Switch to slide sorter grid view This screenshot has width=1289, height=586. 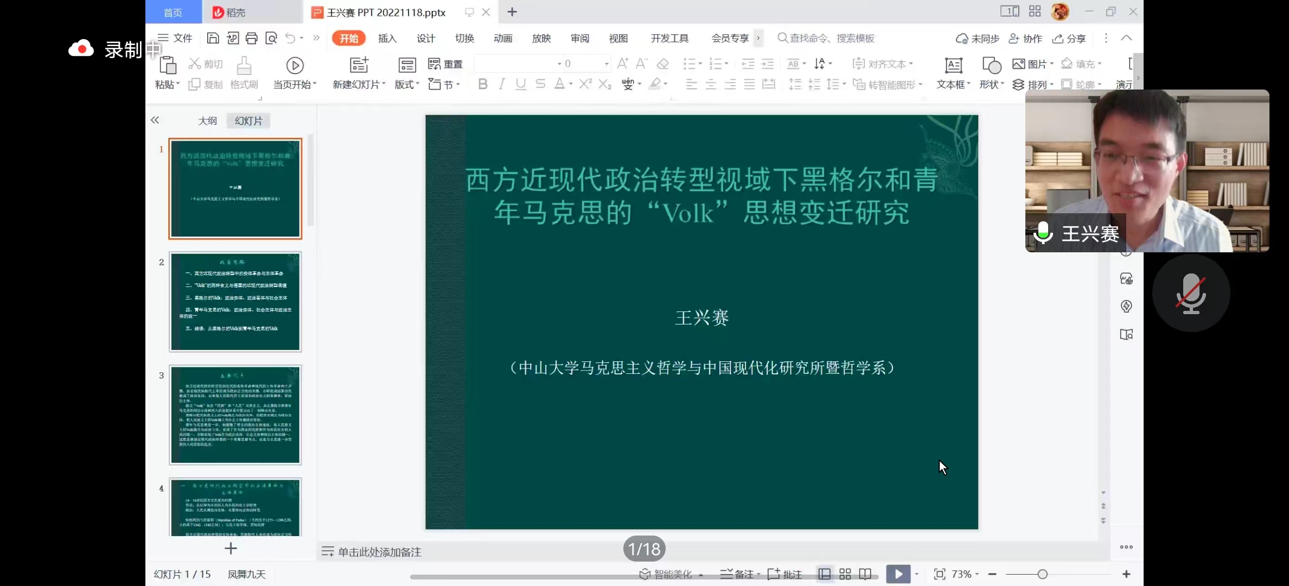pyautogui.click(x=845, y=574)
